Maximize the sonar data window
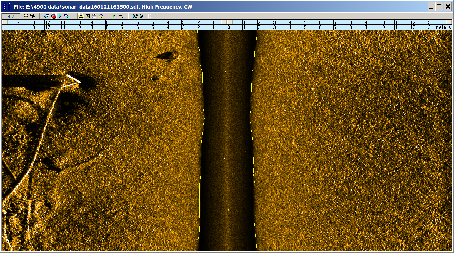Screen dimensions: 454x253 [x=439, y=7]
